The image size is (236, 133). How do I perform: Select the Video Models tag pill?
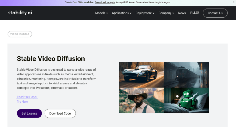click(20, 34)
